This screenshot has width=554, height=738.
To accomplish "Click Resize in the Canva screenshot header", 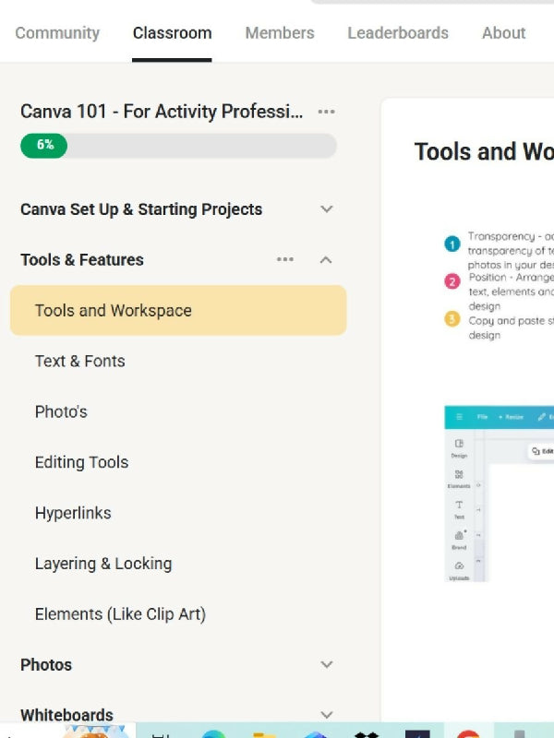I will pyautogui.click(x=511, y=417).
